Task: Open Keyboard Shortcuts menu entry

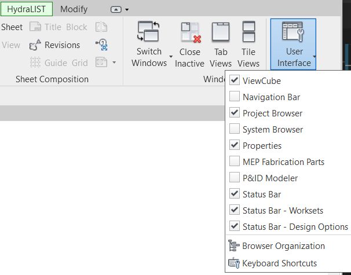Action: [279, 263]
